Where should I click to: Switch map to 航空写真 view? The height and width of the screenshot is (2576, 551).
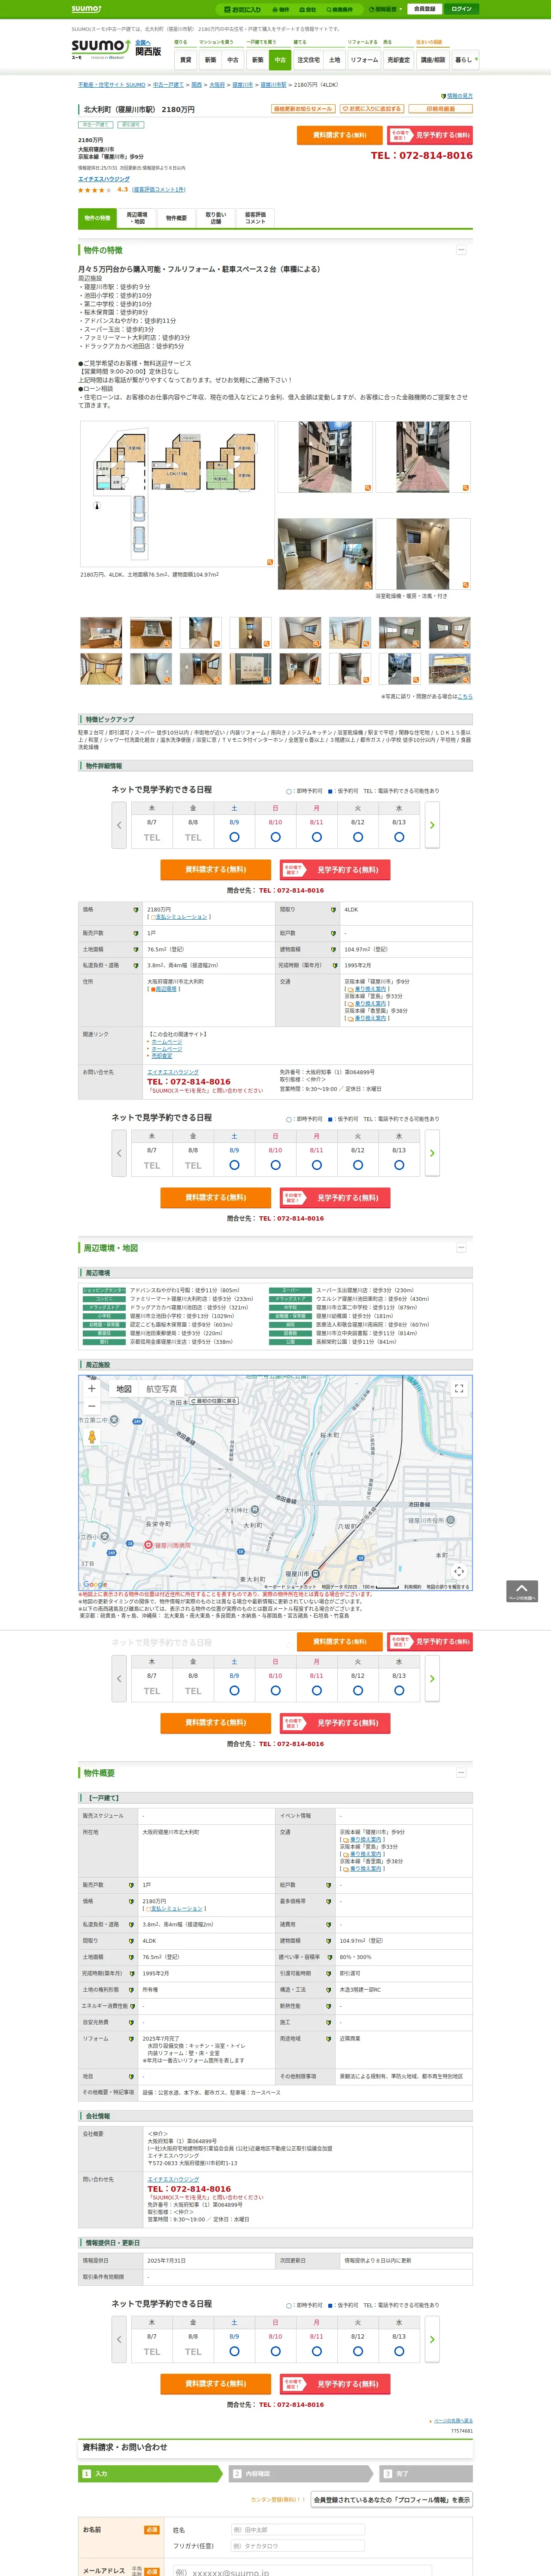pos(162,1389)
